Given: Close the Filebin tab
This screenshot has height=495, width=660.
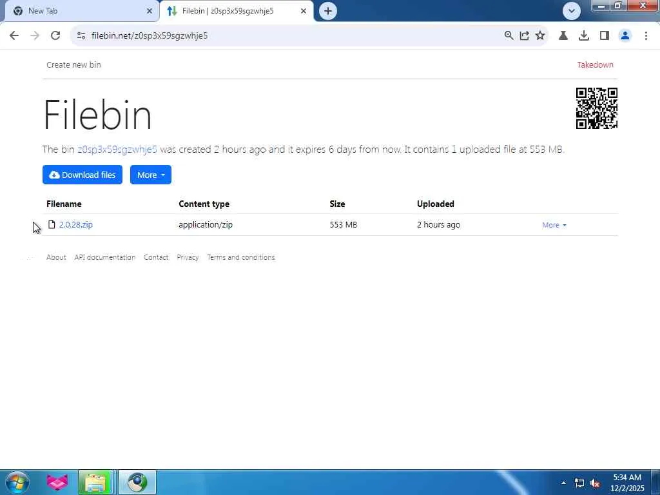Looking at the screenshot, I should point(304,11).
